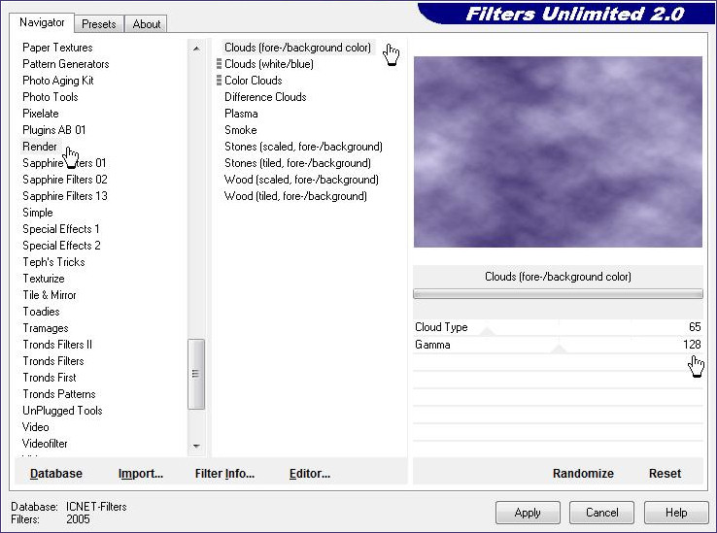Click the Cloud Type value 65
Image resolution: width=717 pixels, height=533 pixels.
coord(695,327)
